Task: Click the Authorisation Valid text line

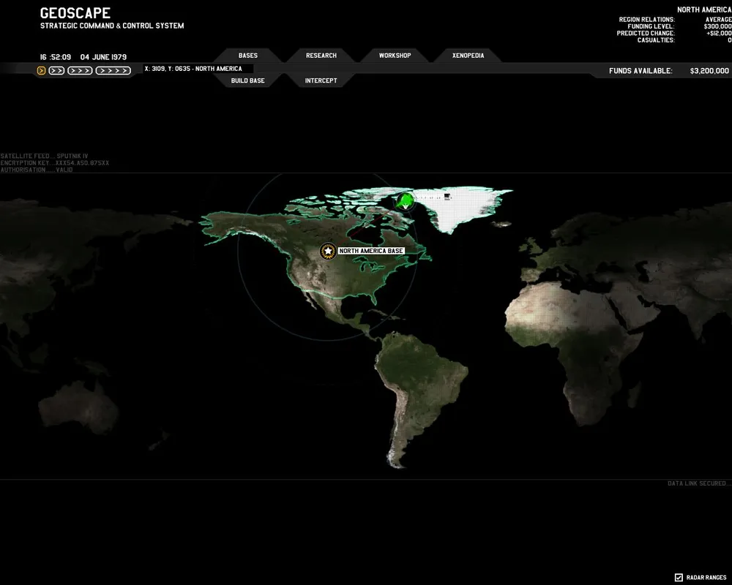Action: point(37,170)
